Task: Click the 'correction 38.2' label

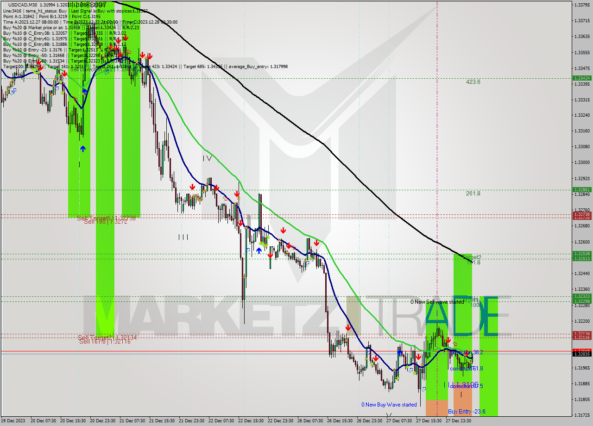Action: pyautogui.click(x=467, y=352)
